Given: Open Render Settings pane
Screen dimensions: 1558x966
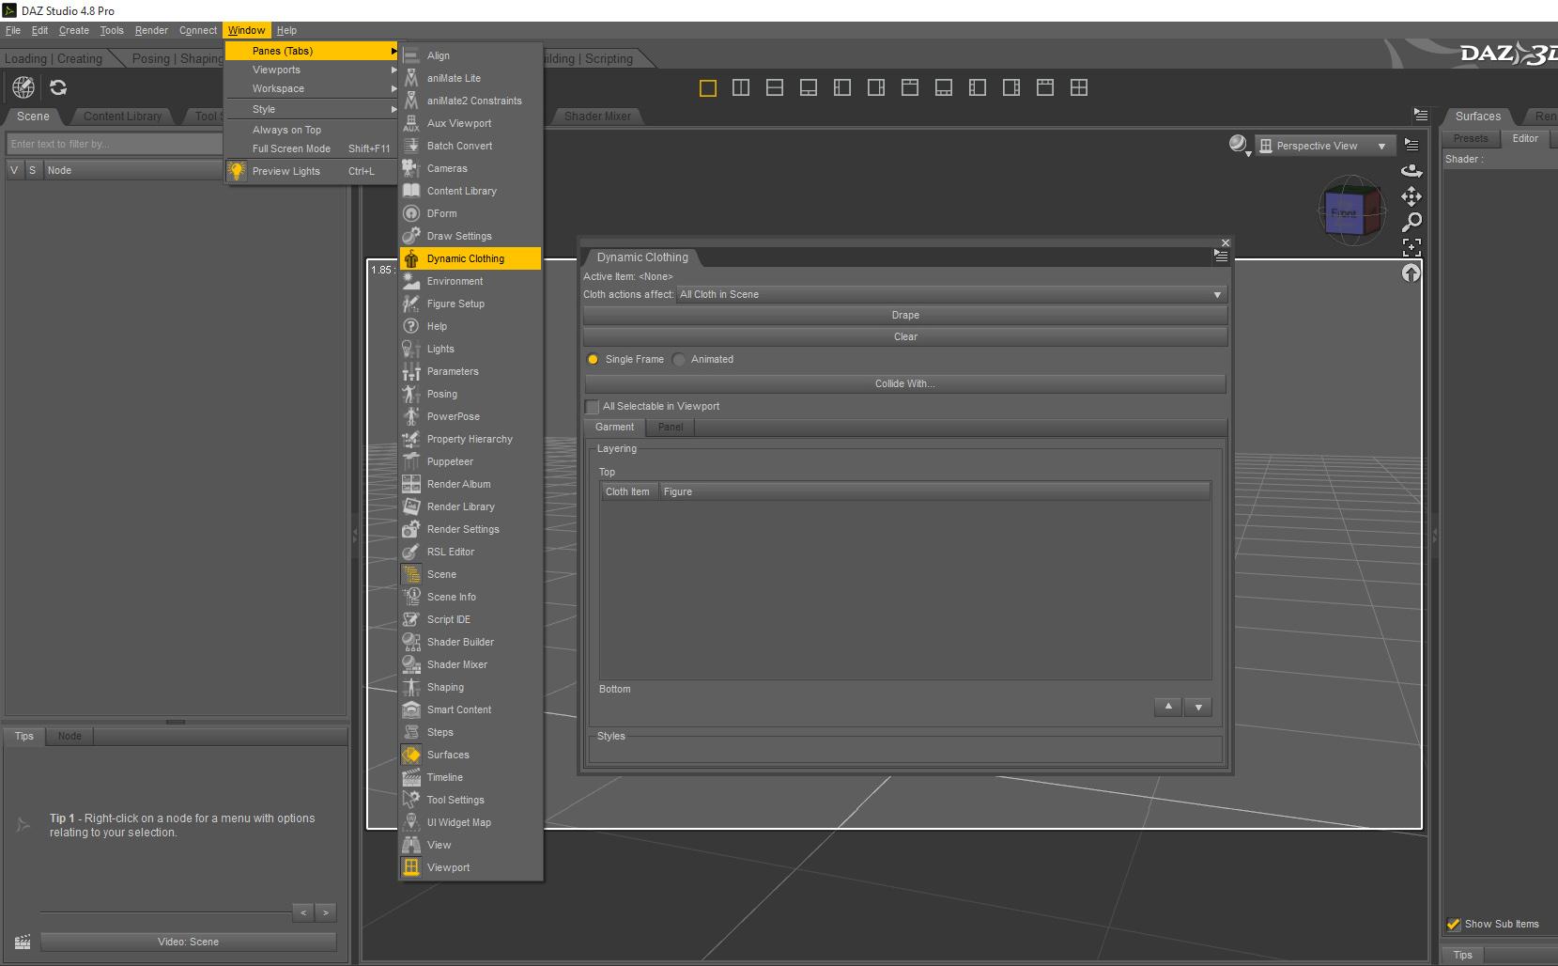Looking at the screenshot, I should click(470, 529).
